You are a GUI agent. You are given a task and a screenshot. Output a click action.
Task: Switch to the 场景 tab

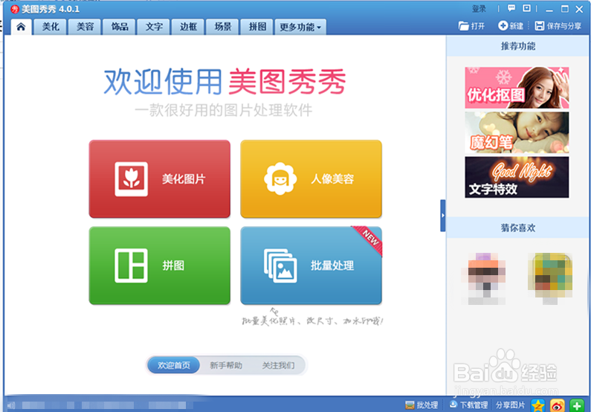223,27
